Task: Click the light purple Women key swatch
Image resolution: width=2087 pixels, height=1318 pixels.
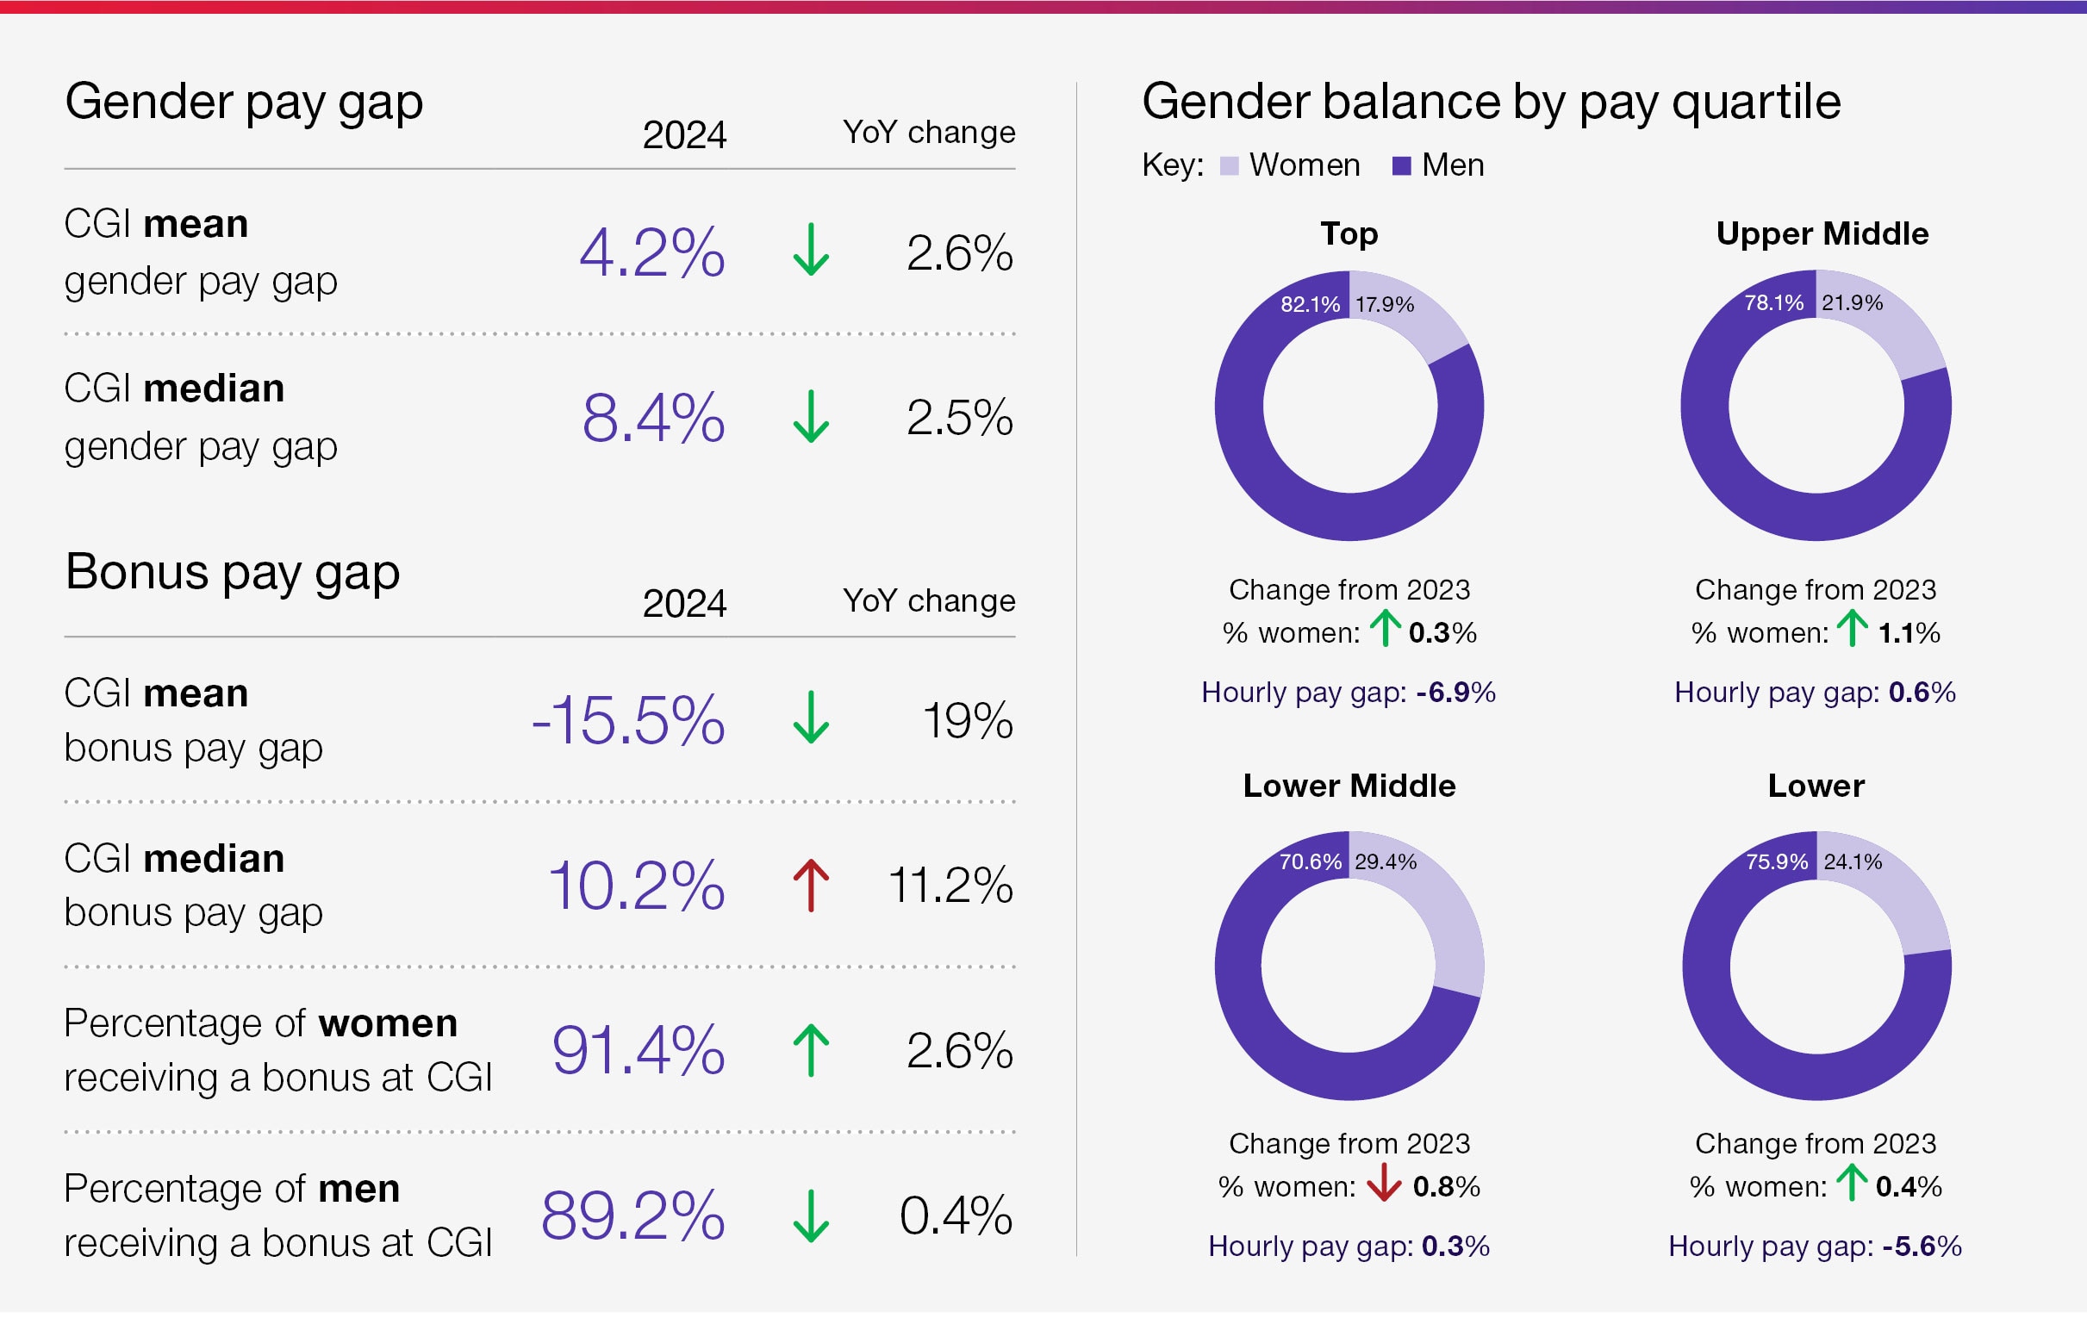Action: pyautogui.click(x=1229, y=165)
